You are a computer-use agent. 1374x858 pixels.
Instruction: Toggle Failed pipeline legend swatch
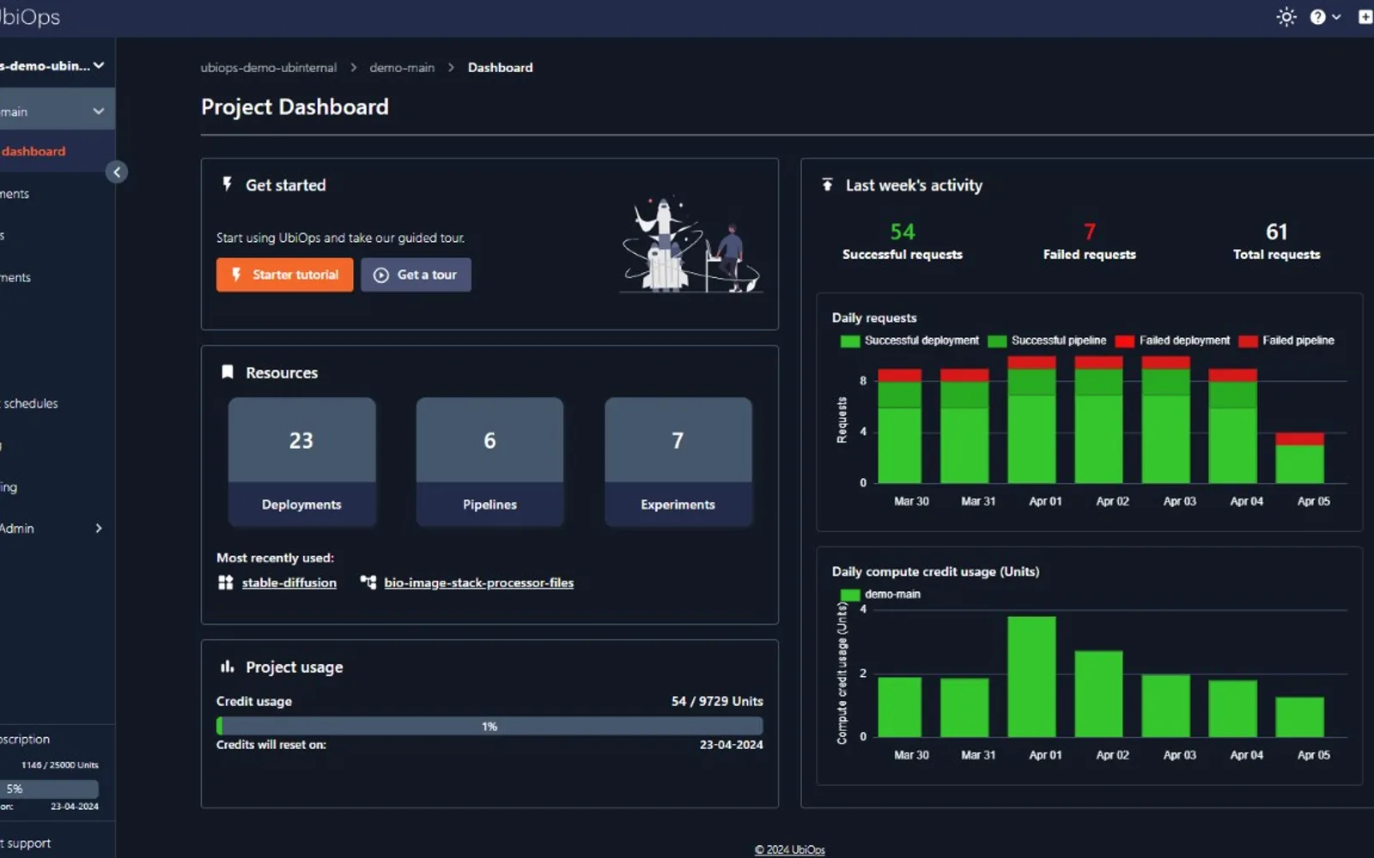coord(1249,341)
